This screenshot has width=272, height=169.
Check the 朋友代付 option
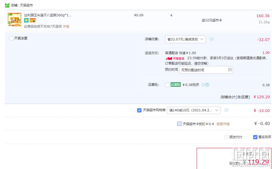(x=226, y=137)
